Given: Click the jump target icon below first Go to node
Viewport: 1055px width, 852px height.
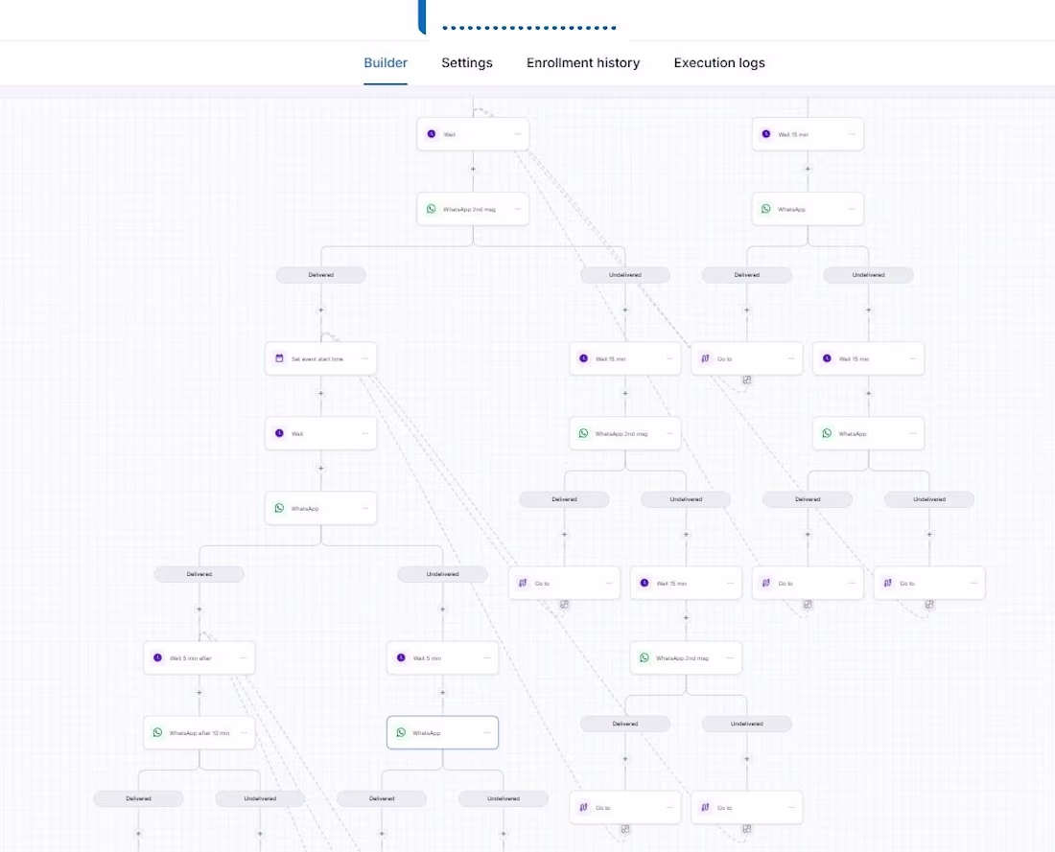Looking at the screenshot, I should click(747, 380).
